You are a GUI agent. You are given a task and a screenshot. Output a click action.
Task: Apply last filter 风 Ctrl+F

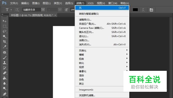point(102,8)
